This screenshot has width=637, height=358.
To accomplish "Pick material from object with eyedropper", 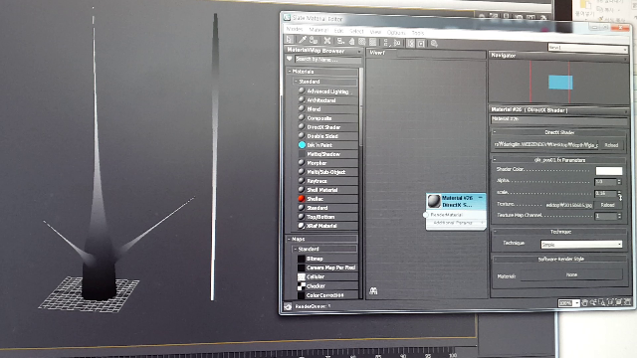I will 303,40.
